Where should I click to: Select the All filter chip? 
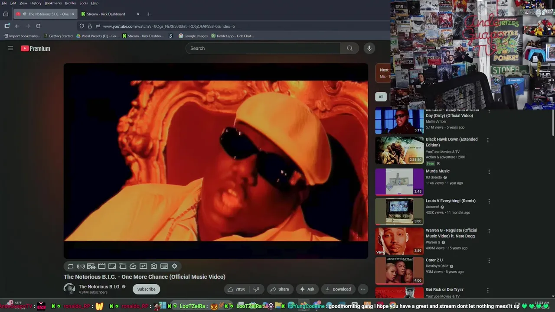(x=381, y=97)
